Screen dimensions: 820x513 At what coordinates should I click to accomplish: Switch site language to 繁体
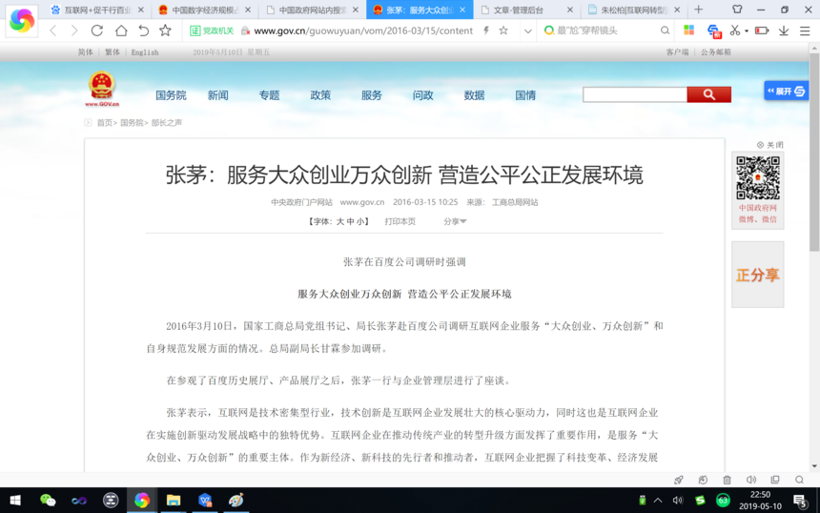pos(112,52)
